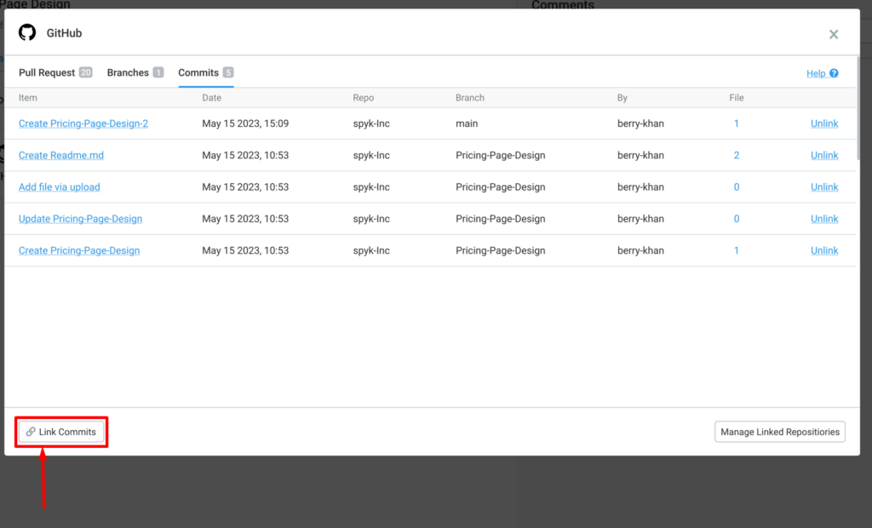Click repo spyk-Inc in Create Readme.md row
Viewport: 872px width, 528px height.
(x=371, y=155)
